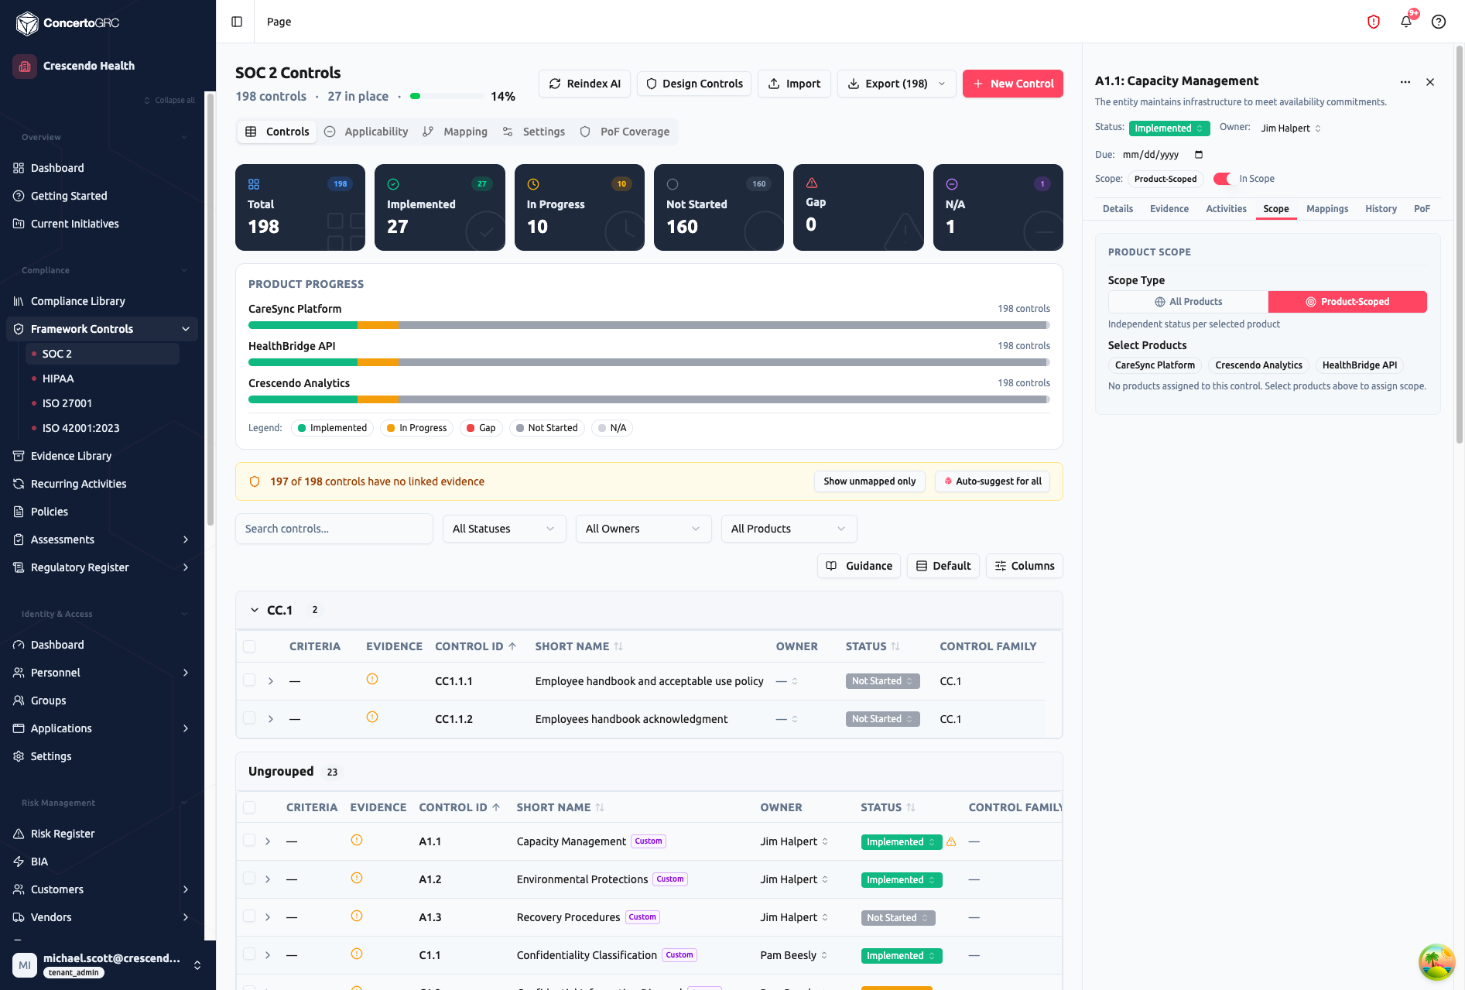The height and width of the screenshot is (990, 1465).
Task: Switch to the Mapping tab
Action: [x=455, y=132]
